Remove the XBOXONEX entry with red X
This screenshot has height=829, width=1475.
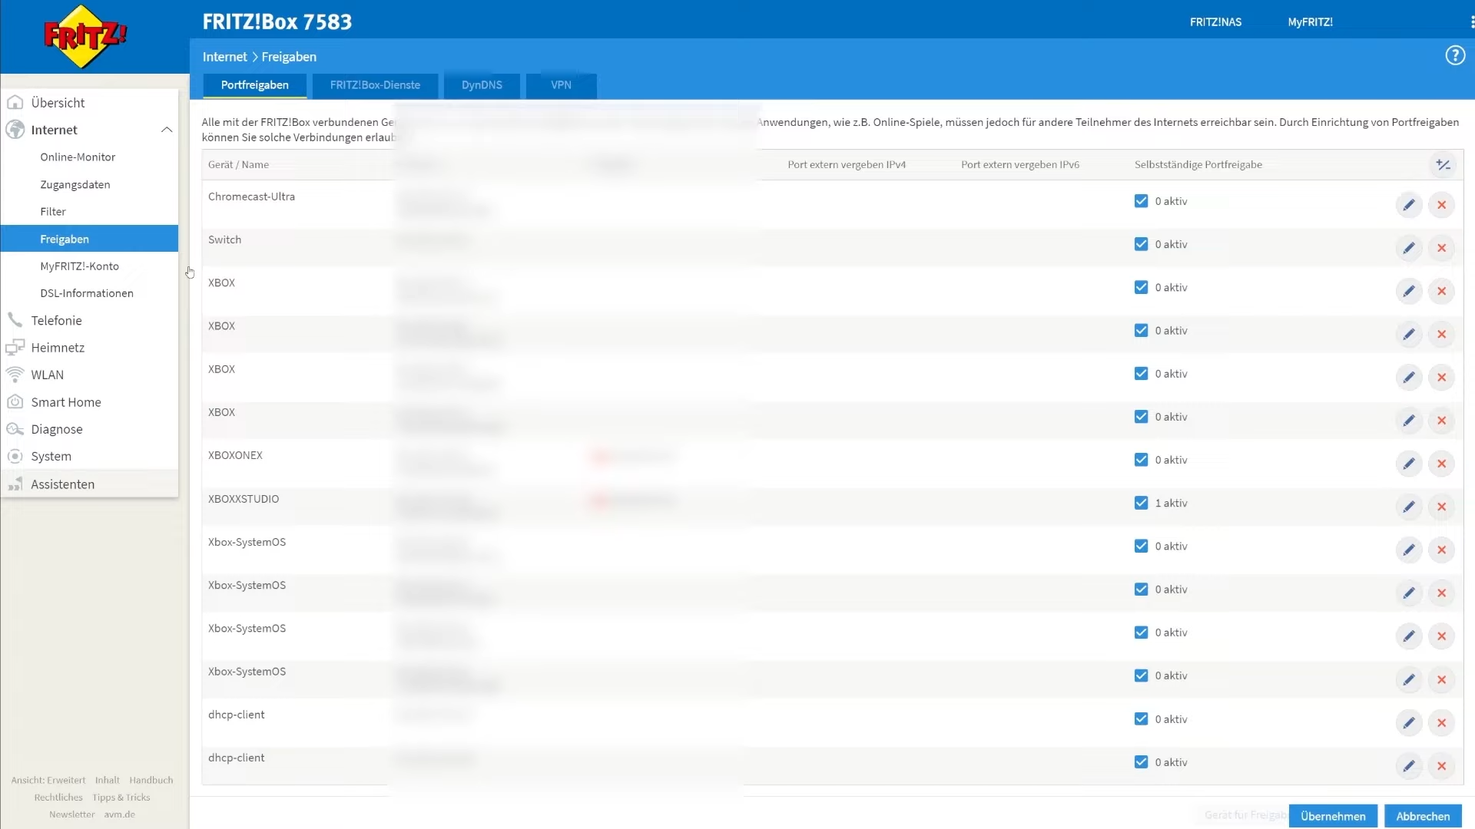pyautogui.click(x=1441, y=464)
